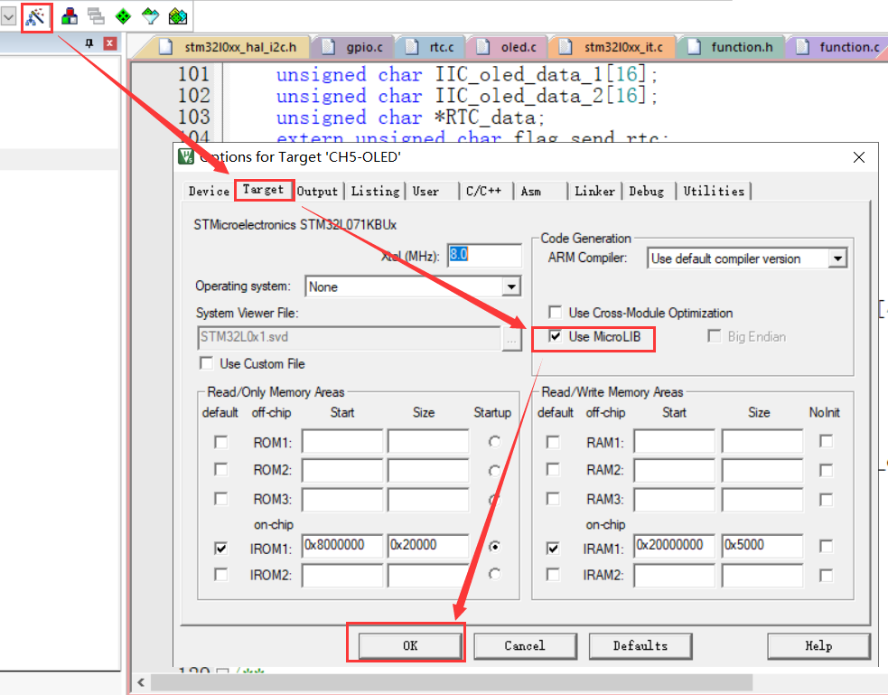Check the RAM1 default checkbox
Viewport: 888px width, 695px height.
point(553,442)
